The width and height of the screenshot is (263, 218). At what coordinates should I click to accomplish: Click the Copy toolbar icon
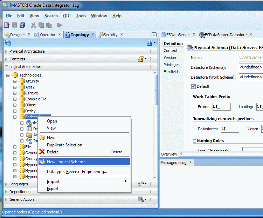click(41, 25)
